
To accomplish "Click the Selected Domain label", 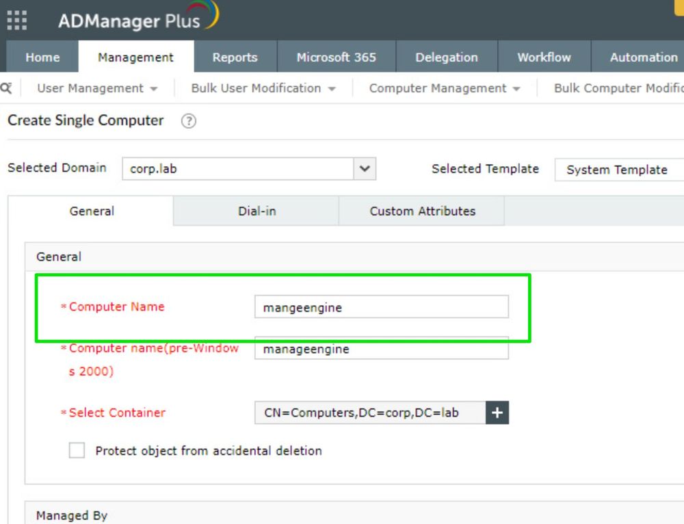I will 57,168.
